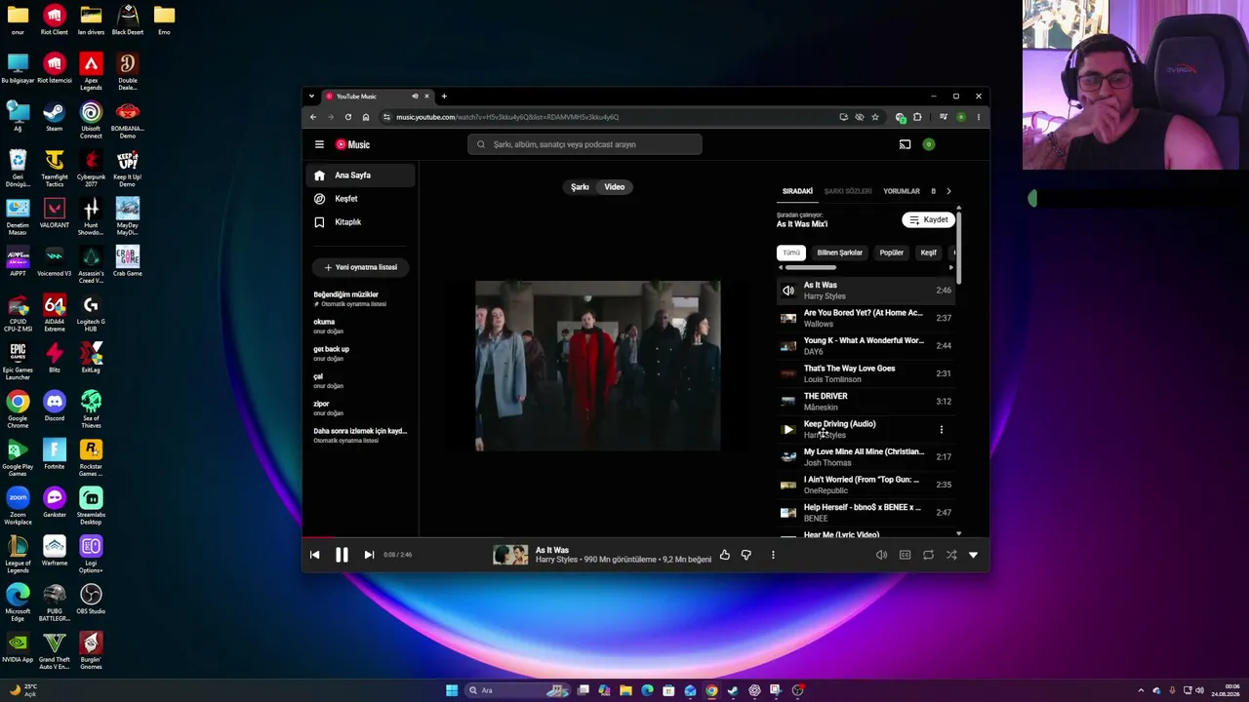Open a new Chrome tab

[444, 97]
